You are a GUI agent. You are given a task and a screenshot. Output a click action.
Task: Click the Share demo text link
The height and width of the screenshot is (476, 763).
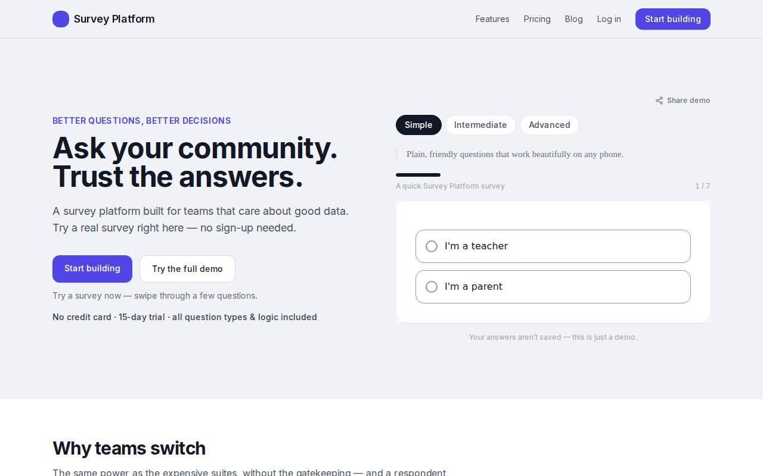(x=688, y=101)
